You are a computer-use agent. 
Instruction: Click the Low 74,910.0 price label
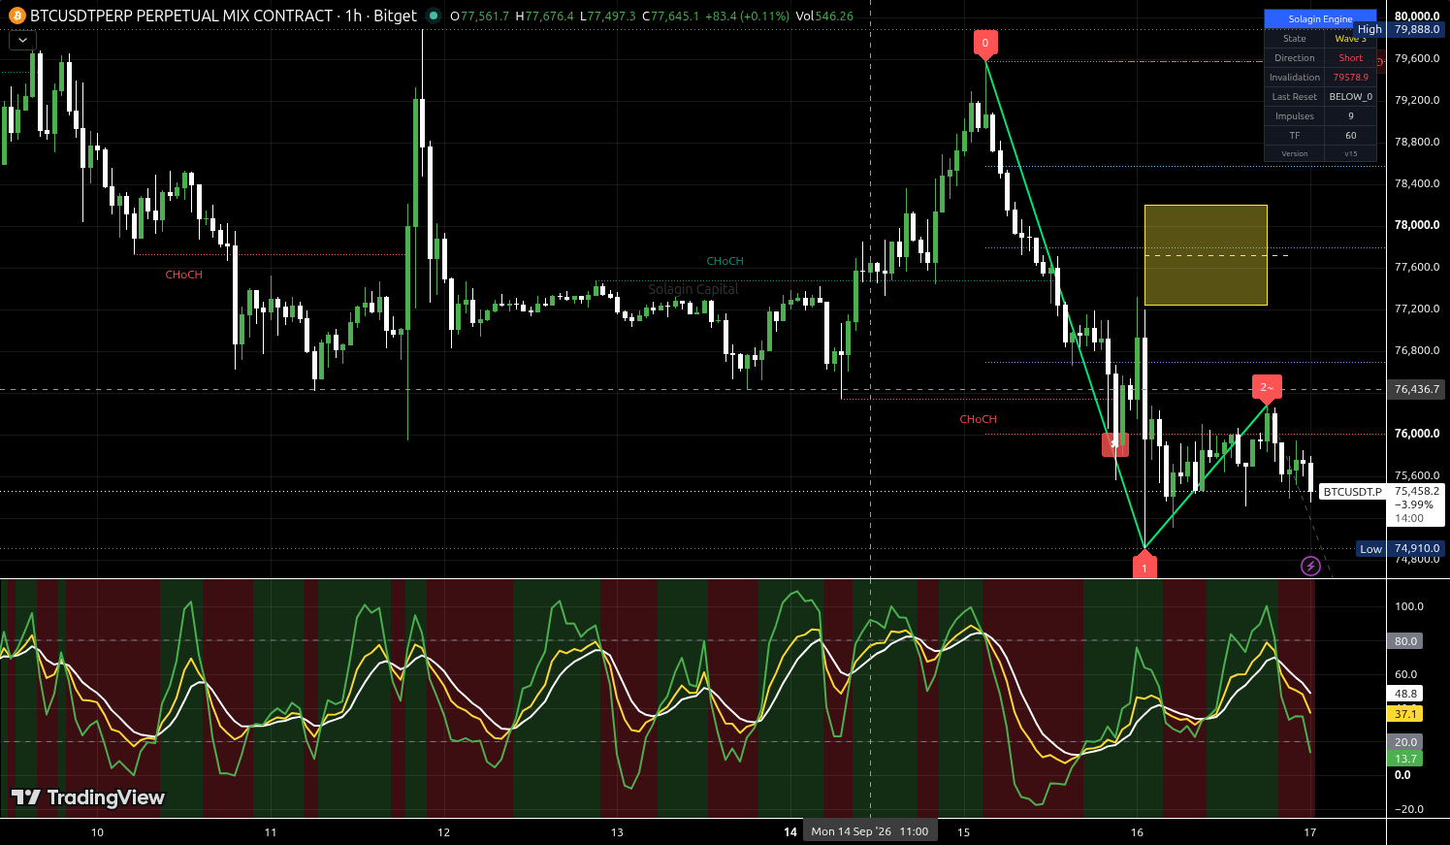point(1400,548)
